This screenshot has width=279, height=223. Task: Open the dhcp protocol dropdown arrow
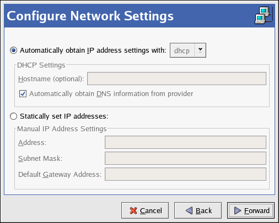[x=200, y=50]
